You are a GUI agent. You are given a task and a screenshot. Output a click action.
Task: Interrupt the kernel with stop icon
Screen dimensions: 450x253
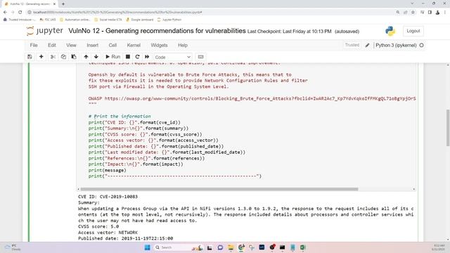tap(128, 57)
